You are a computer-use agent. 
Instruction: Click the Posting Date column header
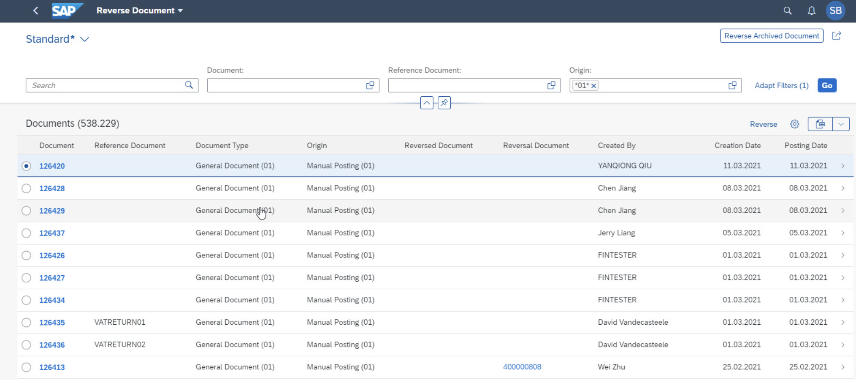click(x=806, y=146)
